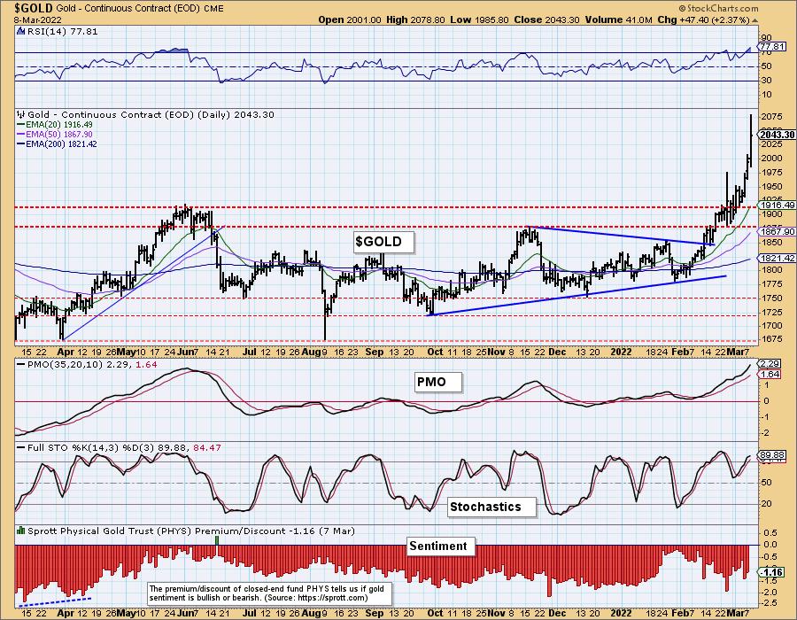Select the EMA(20) 1916.49 legend entry
797x620 pixels.
[x=55, y=125]
